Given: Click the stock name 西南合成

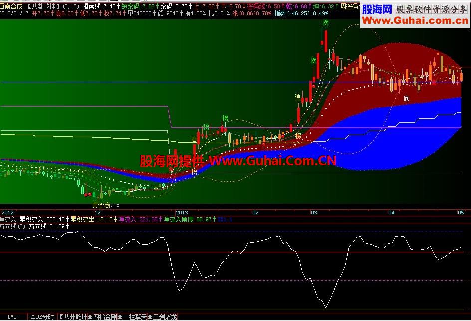Looking at the screenshot, I should click(11, 6).
